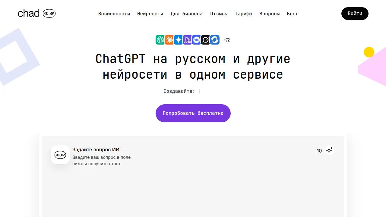Click the last blue icon before +72
This screenshot has width=386, height=217.
[215, 40]
